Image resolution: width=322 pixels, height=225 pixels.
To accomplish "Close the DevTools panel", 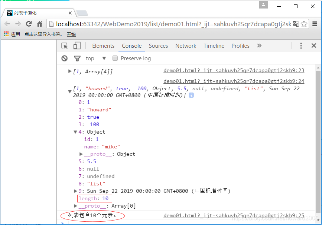I will pos(314,46).
